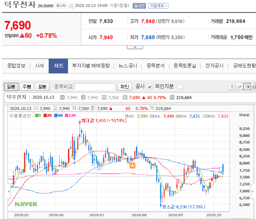Click the 2020.10 date axis label

pos(214,215)
